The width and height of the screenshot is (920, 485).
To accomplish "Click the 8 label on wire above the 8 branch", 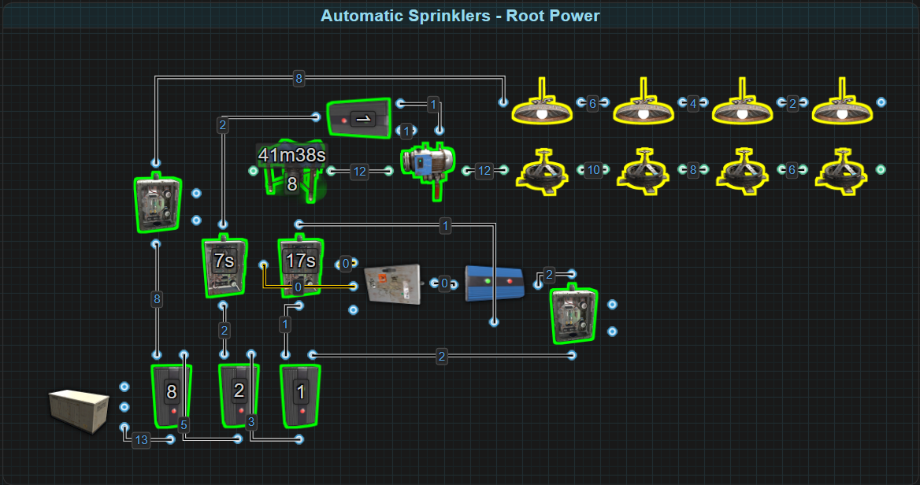I will (x=157, y=299).
